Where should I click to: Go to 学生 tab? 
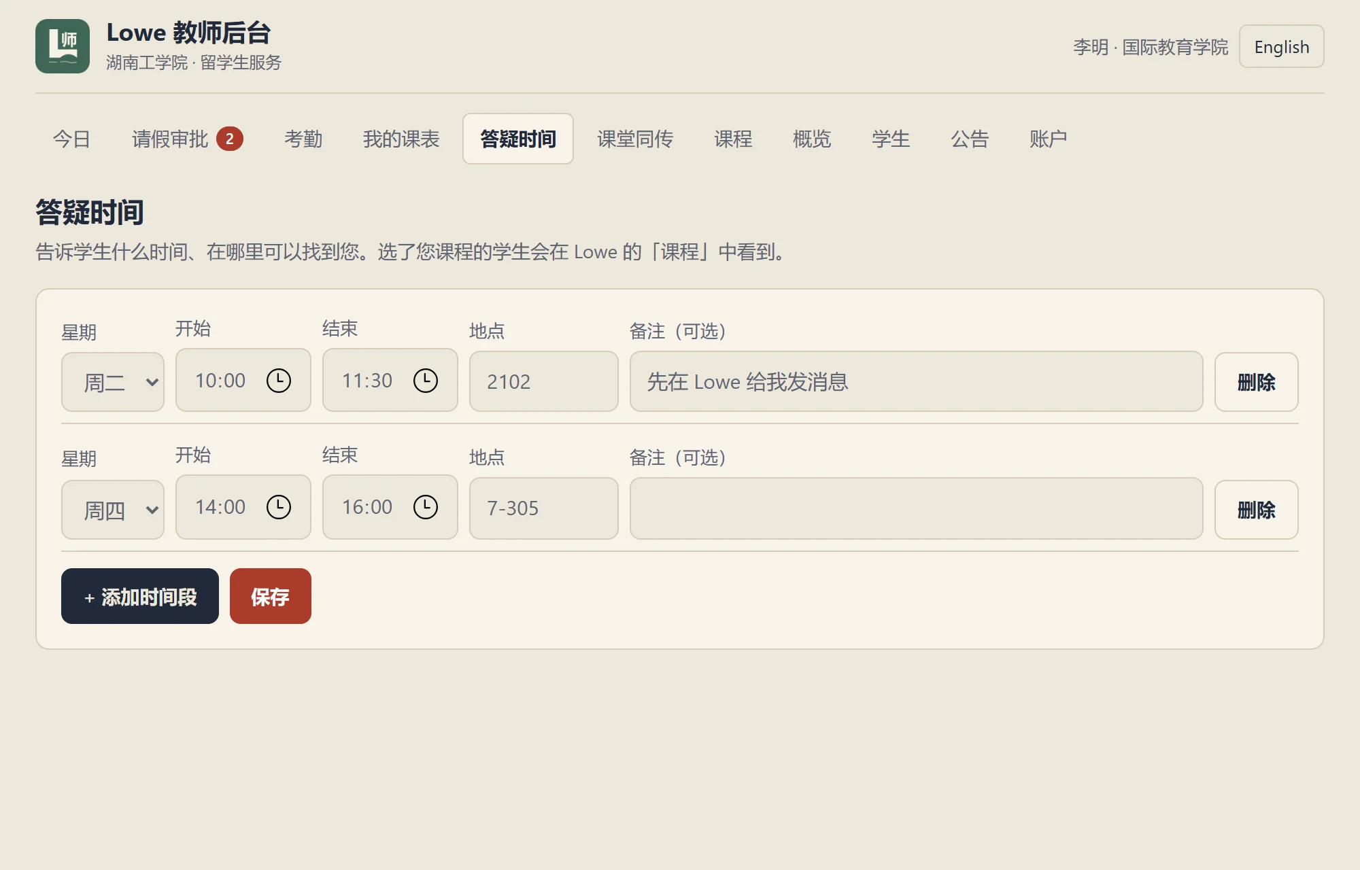[891, 139]
